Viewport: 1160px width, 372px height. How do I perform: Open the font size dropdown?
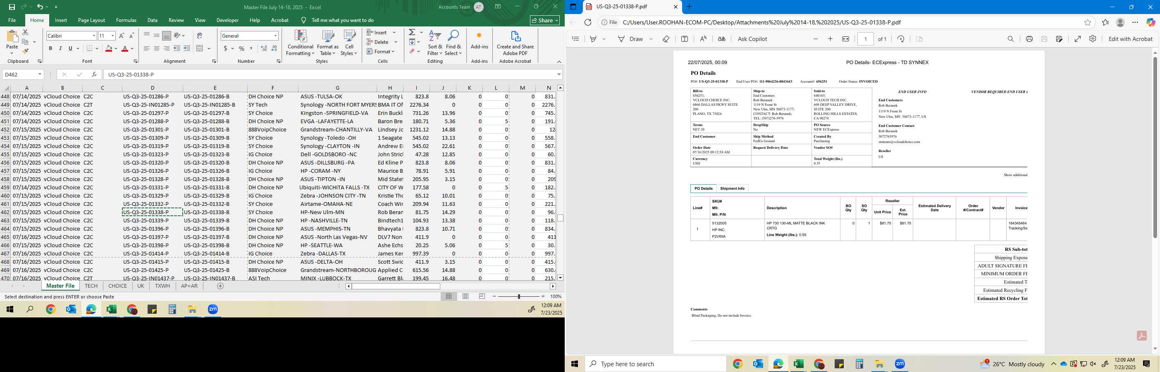pyautogui.click(x=112, y=36)
